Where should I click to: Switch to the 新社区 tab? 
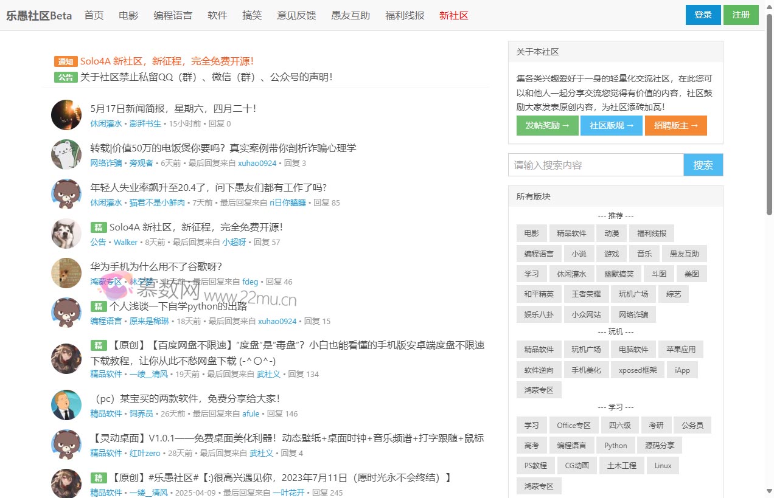pyautogui.click(x=453, y=15)
